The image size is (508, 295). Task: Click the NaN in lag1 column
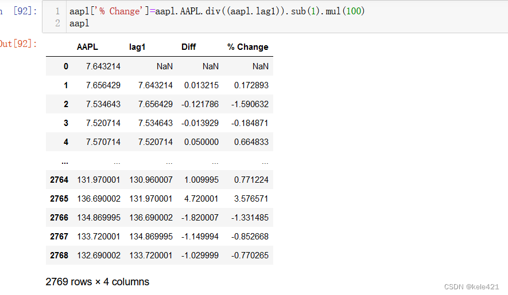click(x=165, y=66)
